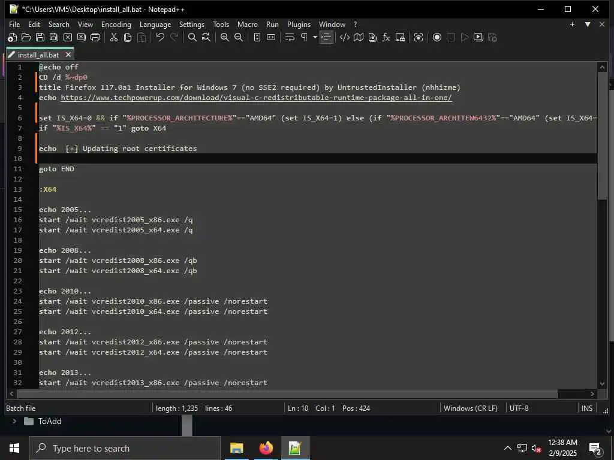The width and height of the screenshot is (614, 460).
Task: Click the Save recorded macro icon
Action: 492,37
